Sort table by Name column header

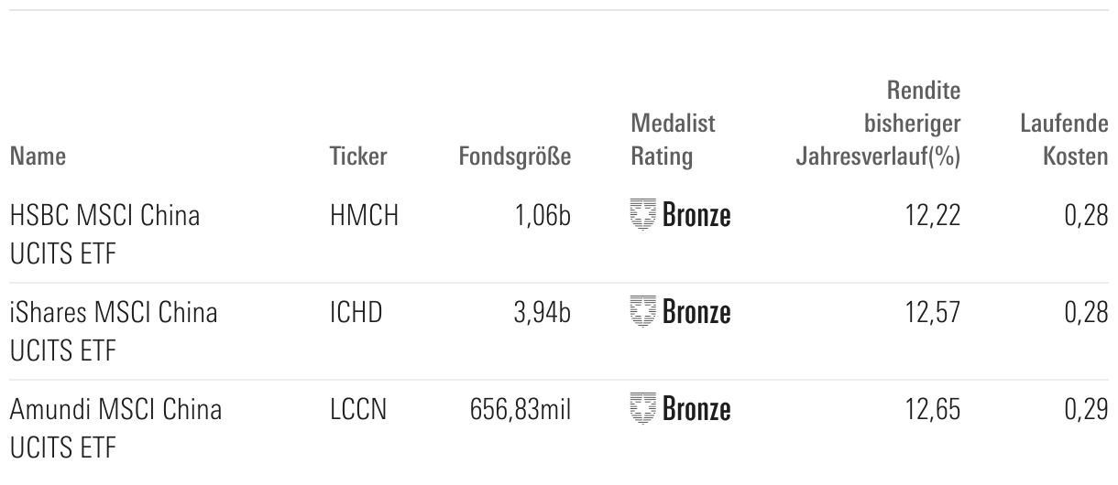38,157
